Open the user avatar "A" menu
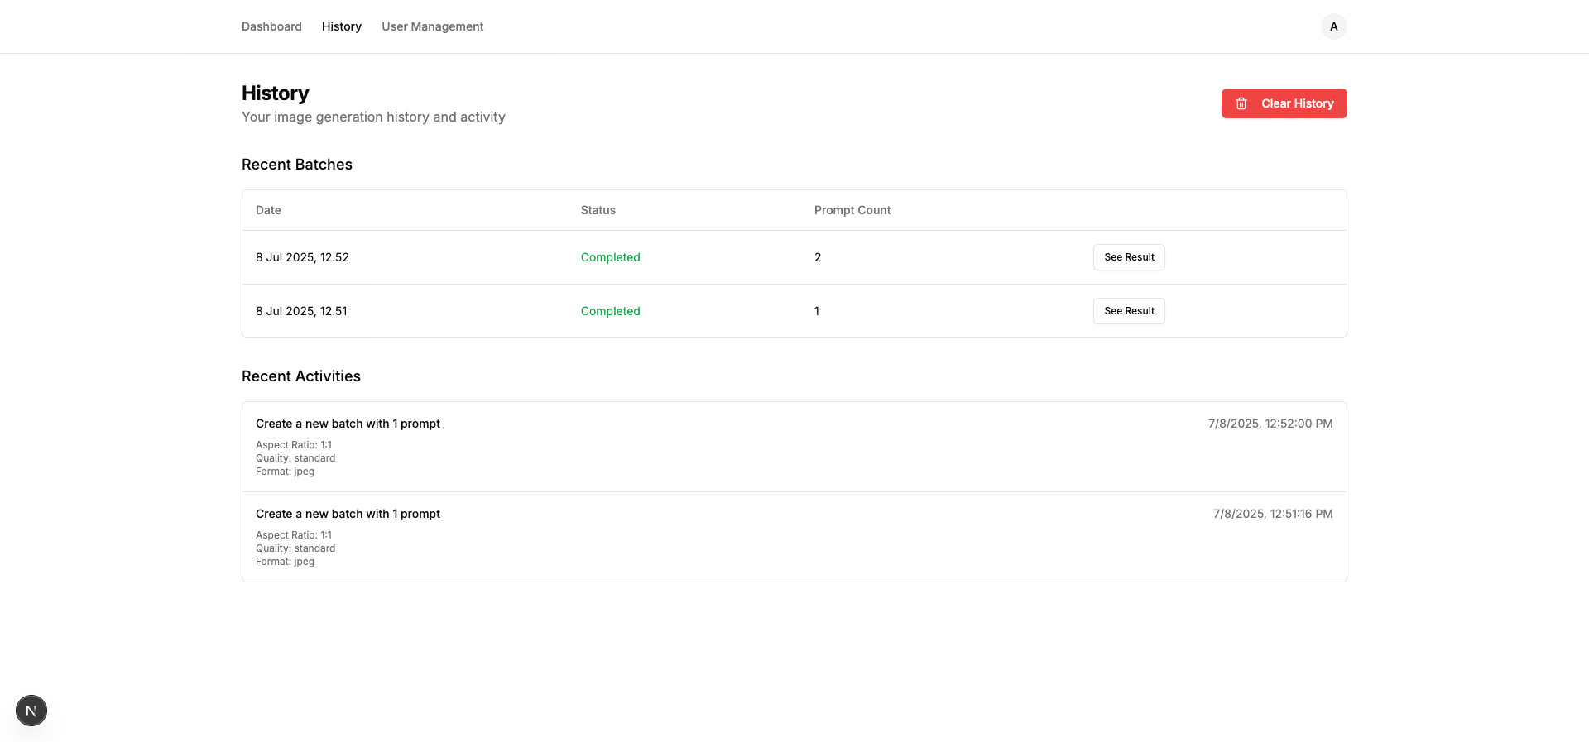 [x=1333, y=26]
